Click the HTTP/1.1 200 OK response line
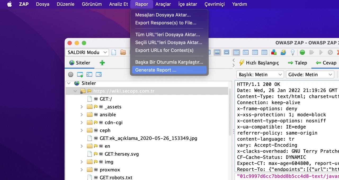The height and width of the screenshot is (180, 339). [x=258, y=84]
